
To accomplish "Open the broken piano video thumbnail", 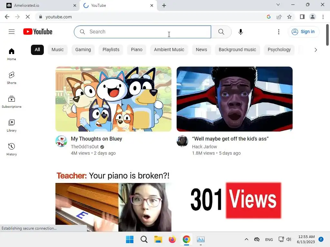I will pyautogui.click(x=113, y=202).
